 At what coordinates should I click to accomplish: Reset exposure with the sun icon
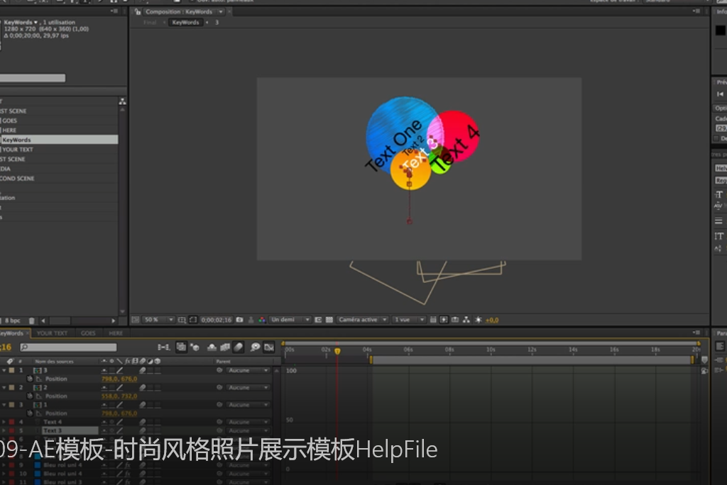tap(479, 320)
